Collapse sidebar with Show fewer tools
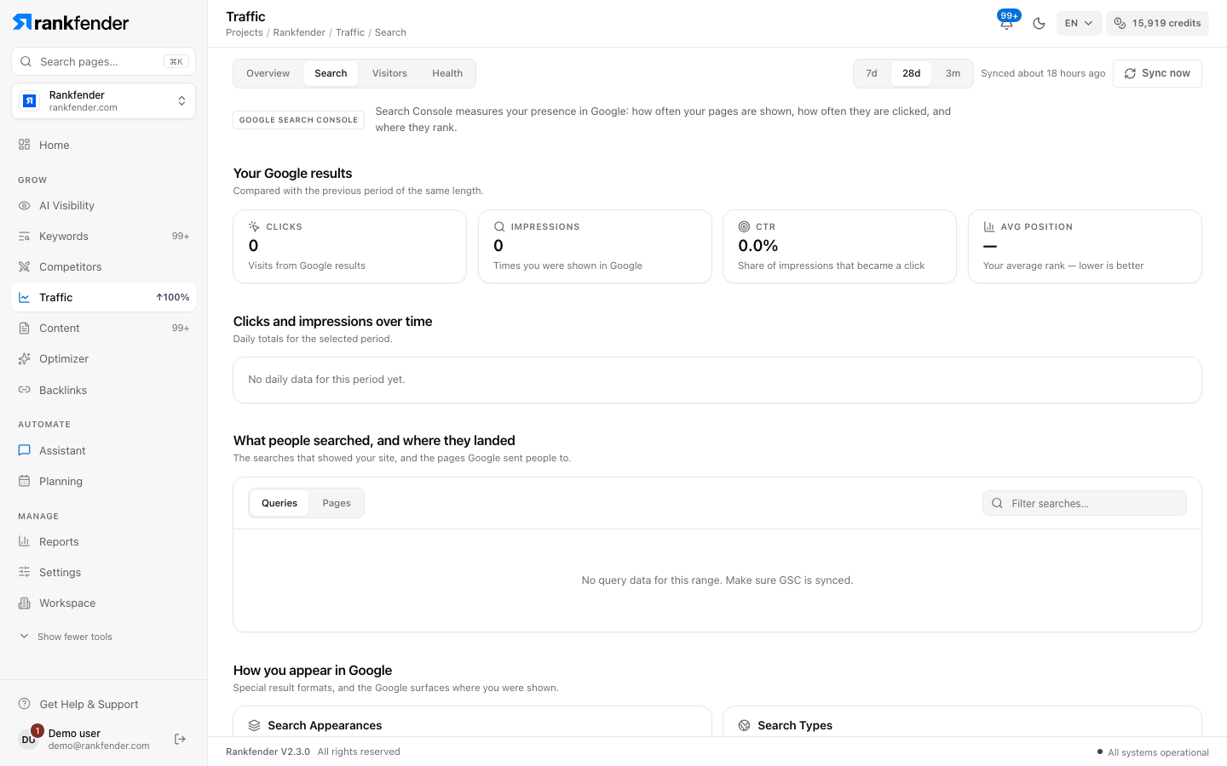This screenshot has height=766, width=1227. click(x=66, y=637)
